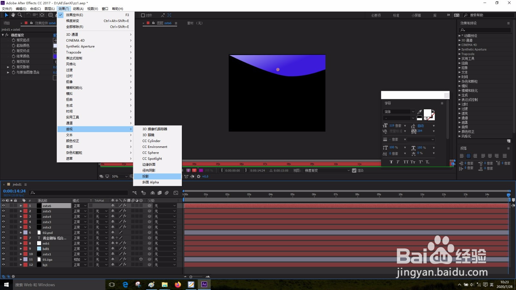Select the Rectangle shape tool
The height and width of the screenshot is (290, 516).
pos(51,15)
